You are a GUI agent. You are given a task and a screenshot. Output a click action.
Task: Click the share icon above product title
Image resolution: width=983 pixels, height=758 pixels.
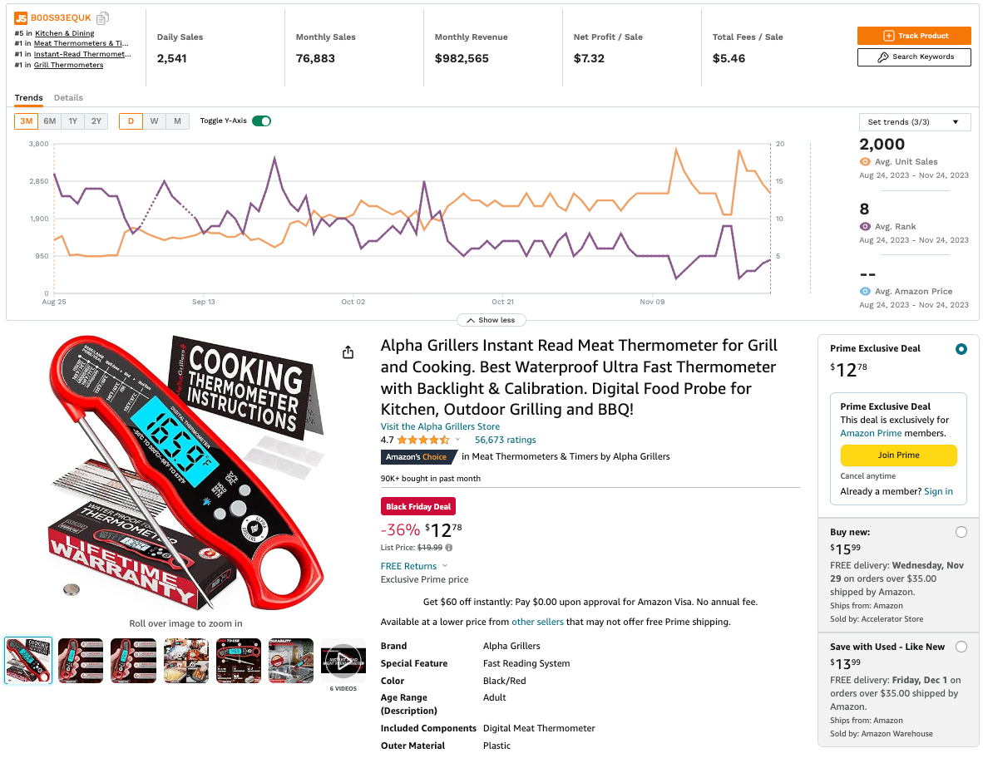click(348, 352)
